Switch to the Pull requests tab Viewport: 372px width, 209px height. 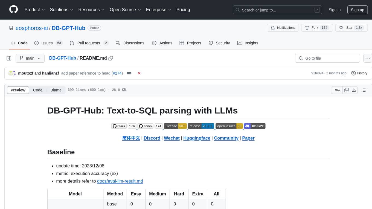(x=89, y=43)
